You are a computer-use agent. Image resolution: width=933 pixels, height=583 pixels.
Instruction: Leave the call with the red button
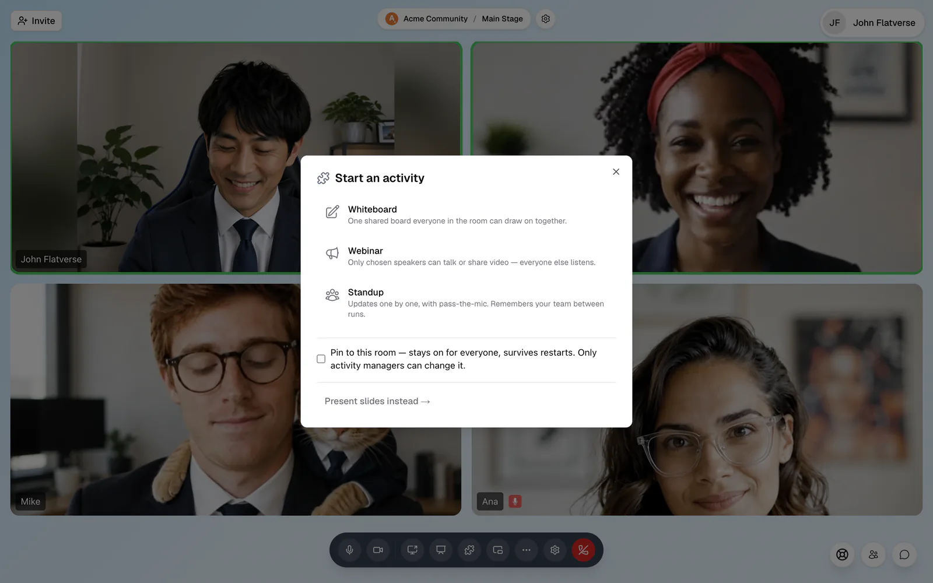[583, 550]
